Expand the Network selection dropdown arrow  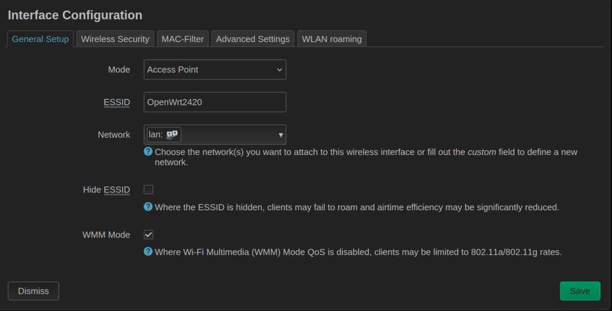pos(280,135)
